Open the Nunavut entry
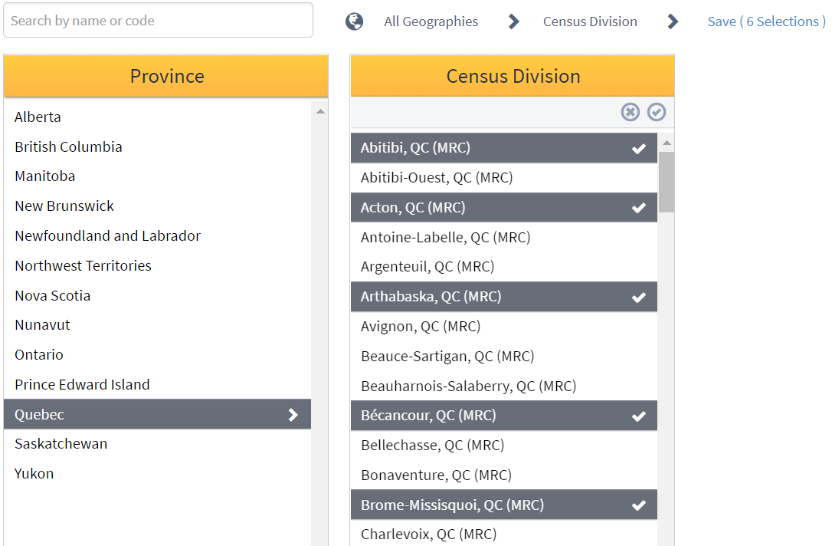832x546 pixels. tap(157, 325)
